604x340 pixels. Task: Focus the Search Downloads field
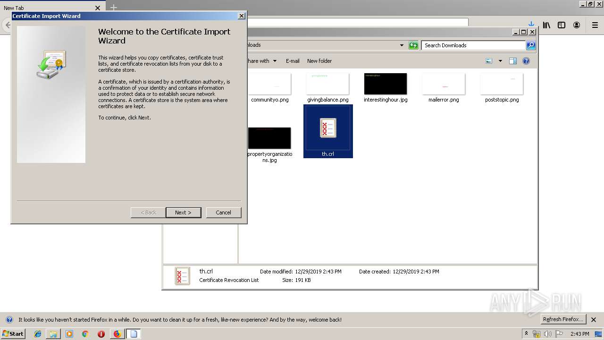pyautogui.click(x=473, y=45)
